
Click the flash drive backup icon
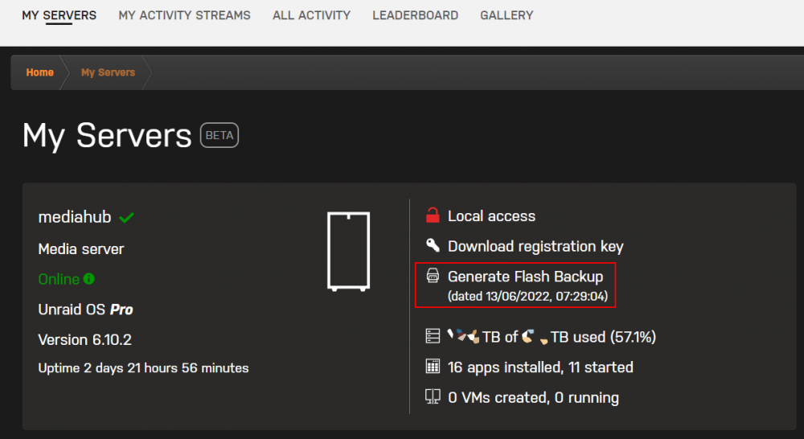click(433, 276)
